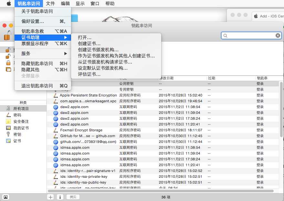
Task: Open the 窗口 menu
Action: pos(95,4)
